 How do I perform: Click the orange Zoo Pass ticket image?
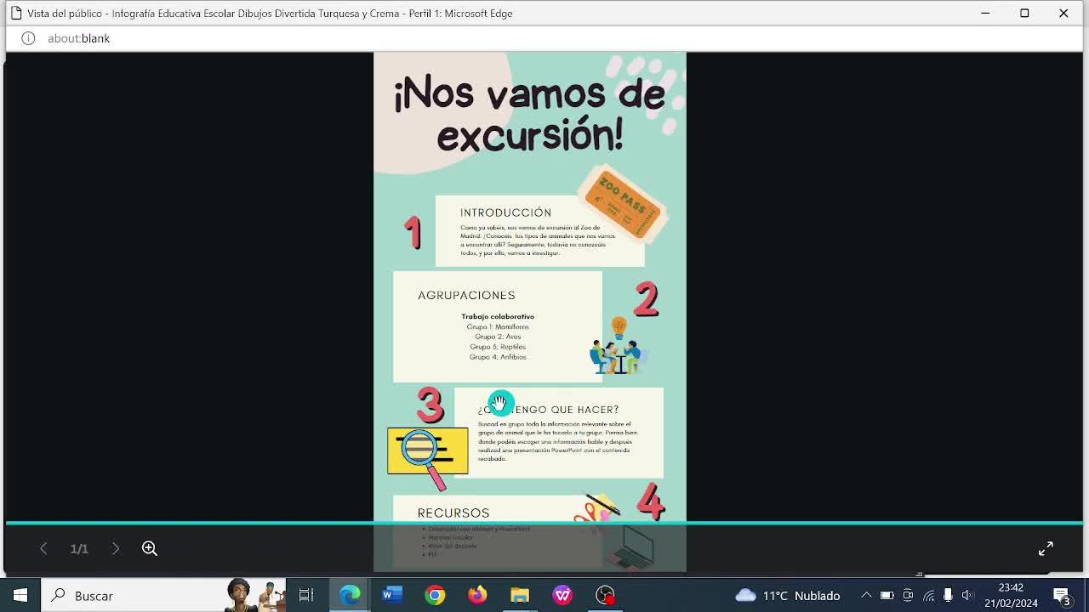(622, 203)
